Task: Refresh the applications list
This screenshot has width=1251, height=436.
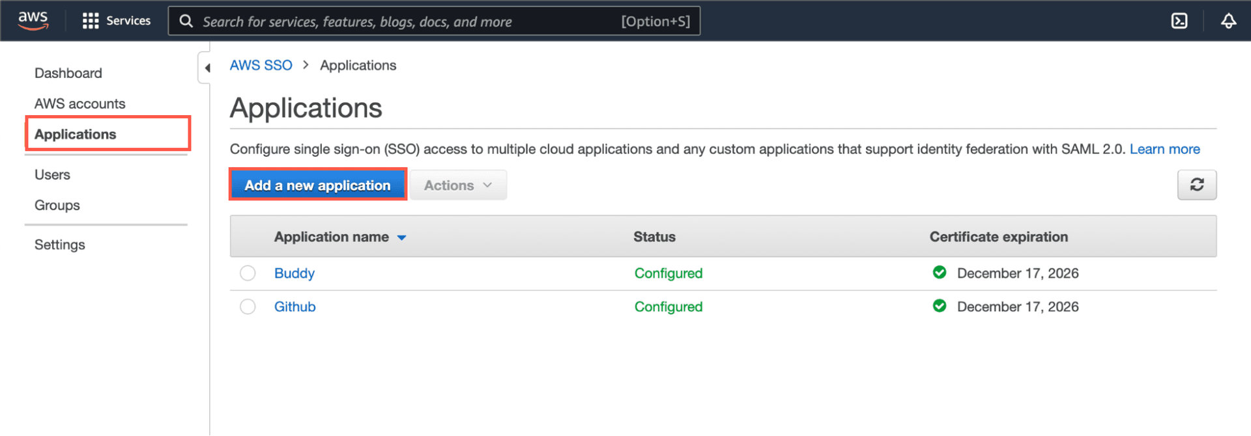Action: point(1196,185)
